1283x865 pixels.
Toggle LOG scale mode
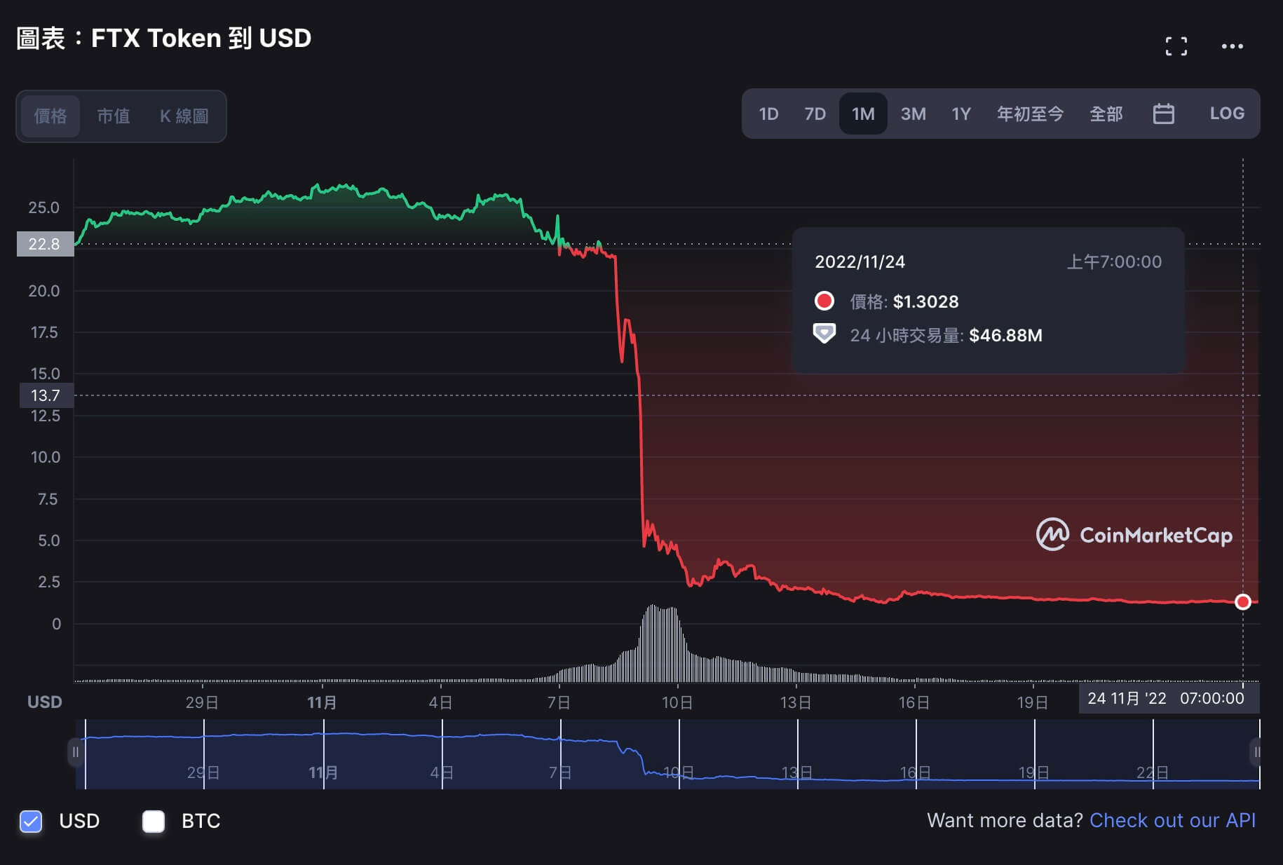point(1226,114)
